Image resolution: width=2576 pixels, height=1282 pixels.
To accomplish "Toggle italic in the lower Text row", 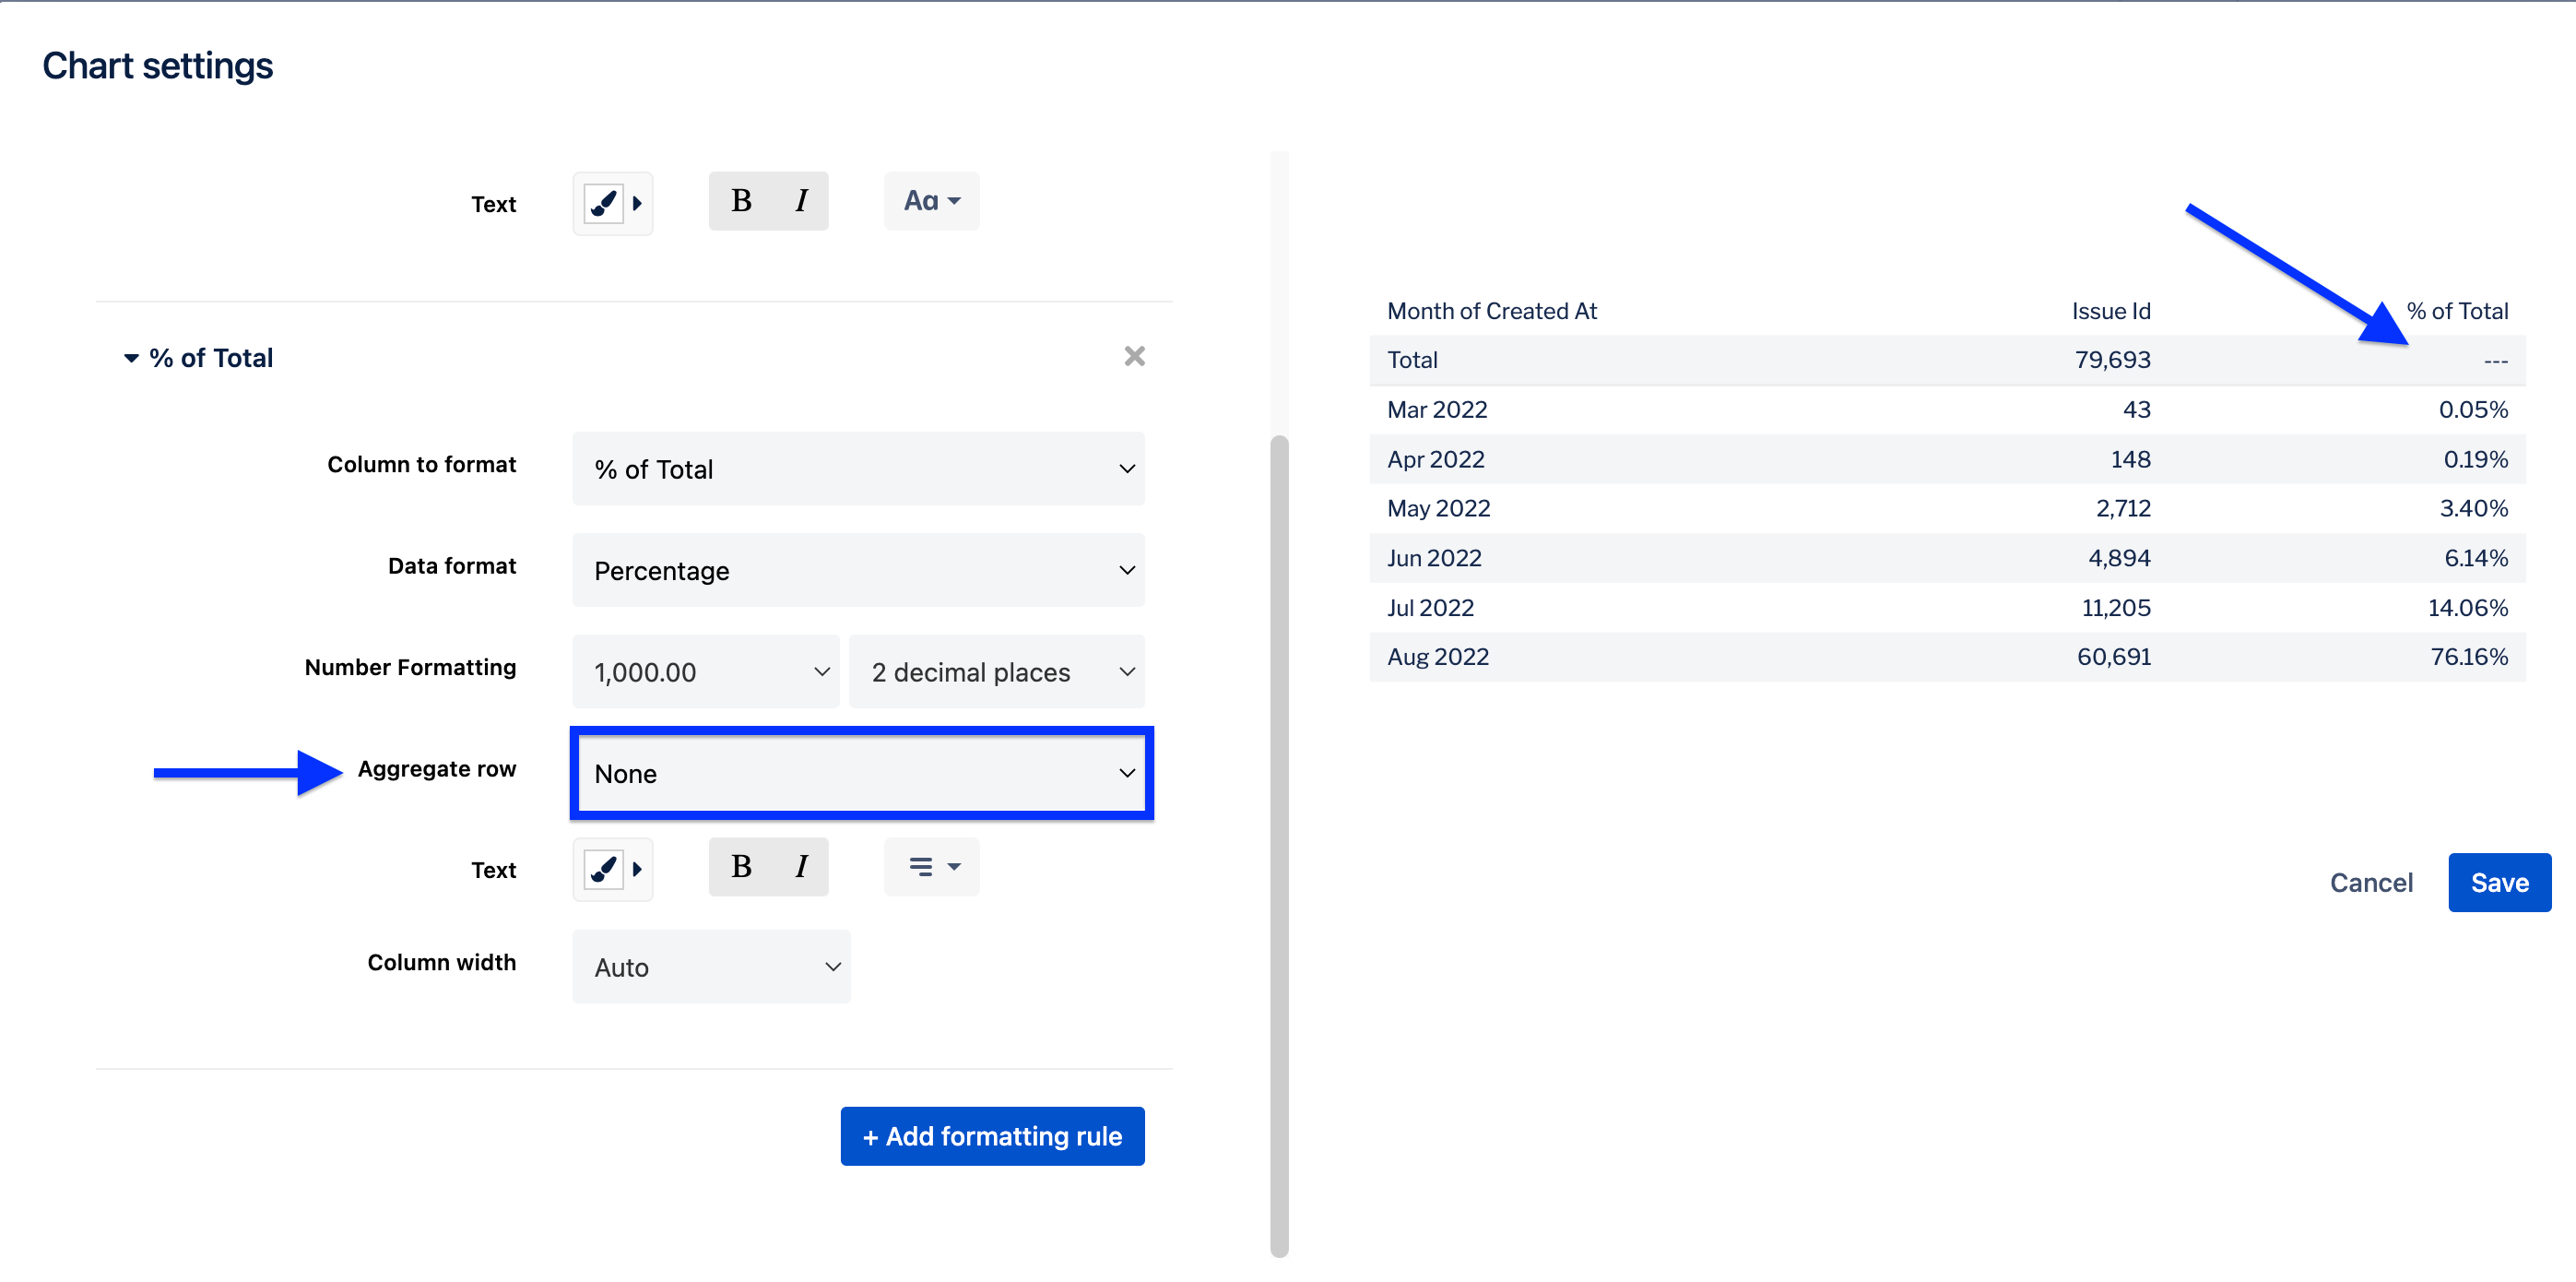I will point(800,866).
